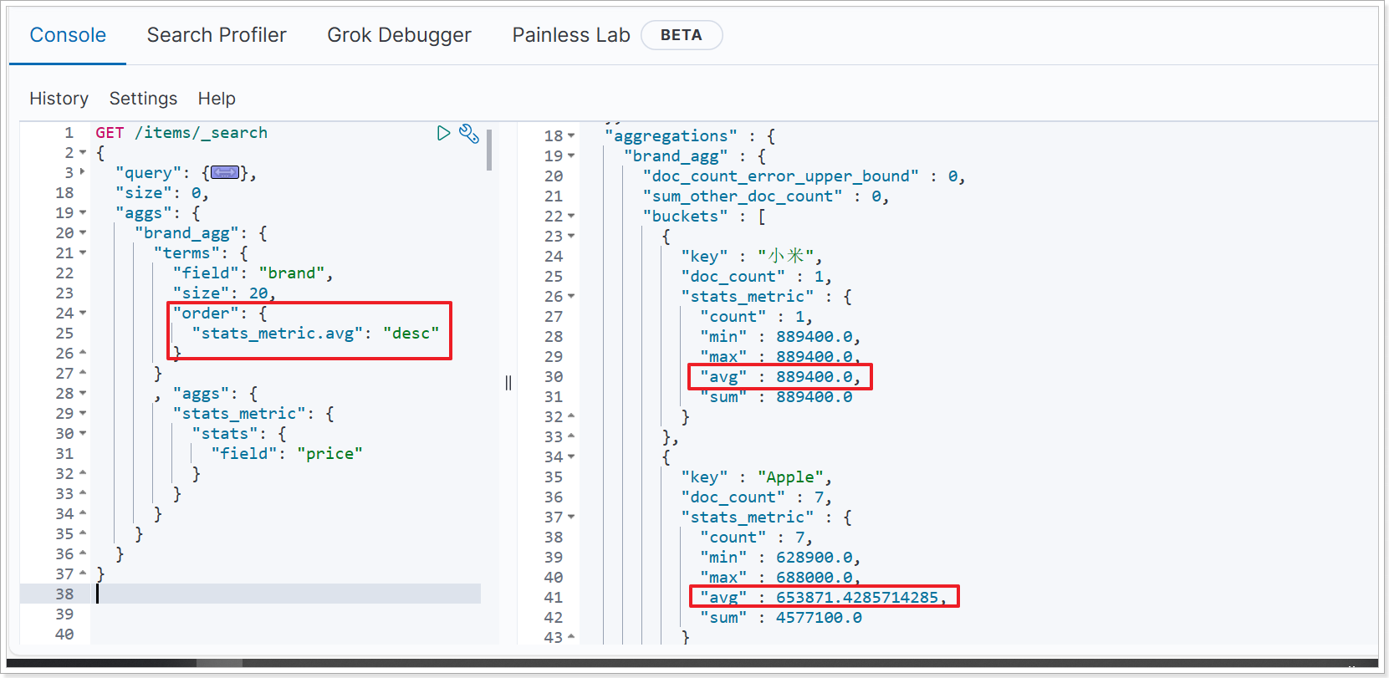This screenshot has width=1389, height=678.
Task: Fold response buckets array at line 22
Action: [x=571, y=216]
